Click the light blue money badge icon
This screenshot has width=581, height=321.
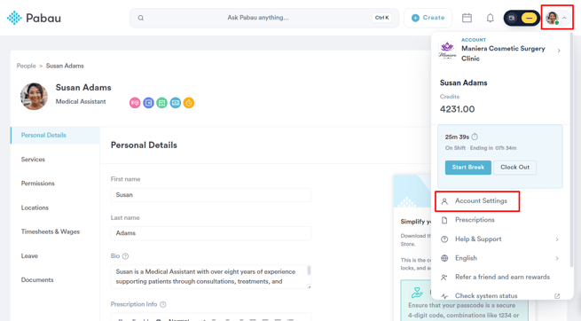[x=176, y=103]
